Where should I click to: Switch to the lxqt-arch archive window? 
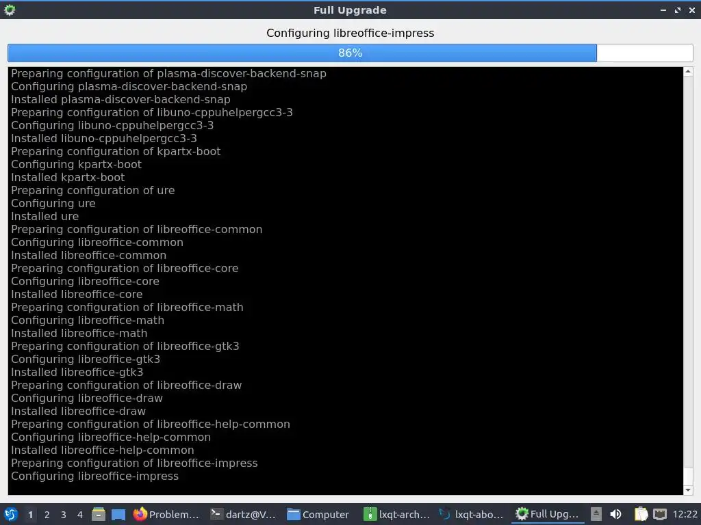pyautogui.click(x=396, y=514)
